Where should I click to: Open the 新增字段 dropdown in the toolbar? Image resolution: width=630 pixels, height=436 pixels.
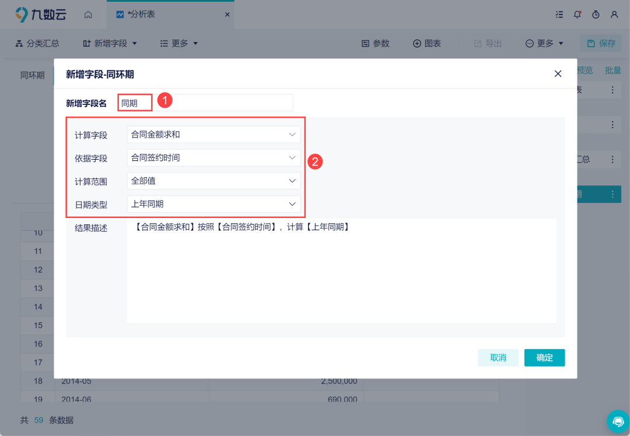(110, 43)
